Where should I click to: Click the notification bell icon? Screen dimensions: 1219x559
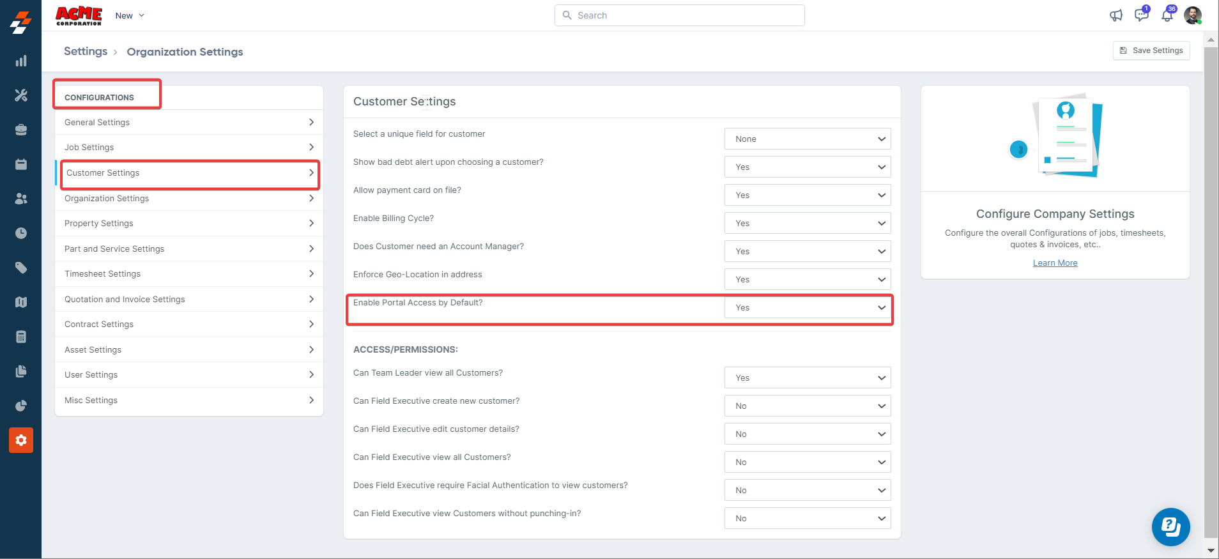pos(1167,15)
